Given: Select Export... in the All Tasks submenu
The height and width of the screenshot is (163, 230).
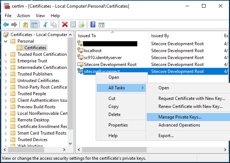Looking at the screenshot, I should (x=188, y=136).
